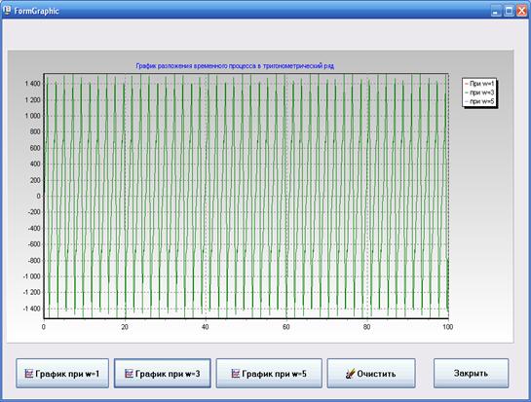Plot the series with График при w=1
The width and height of the screenshot is (531, 402).
62,373
